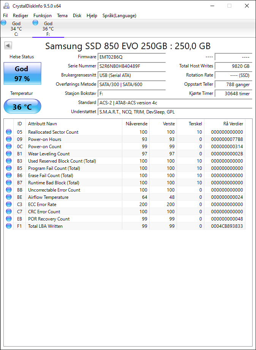Image resolution: width=256 pixels, height=350 pixels.
Task: Open the Funksjon menu
Action: 43,16
